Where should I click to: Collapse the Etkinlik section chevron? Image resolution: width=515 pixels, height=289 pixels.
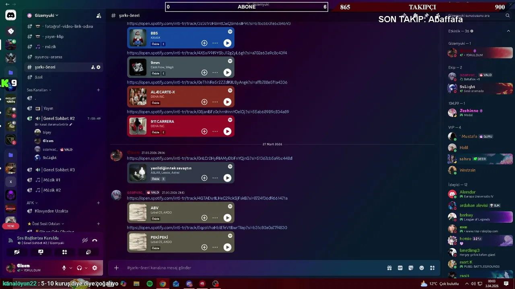tap(508, 31)
